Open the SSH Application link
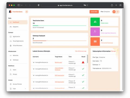The width and height of the screenshot is (130, 98). (59, 82)
